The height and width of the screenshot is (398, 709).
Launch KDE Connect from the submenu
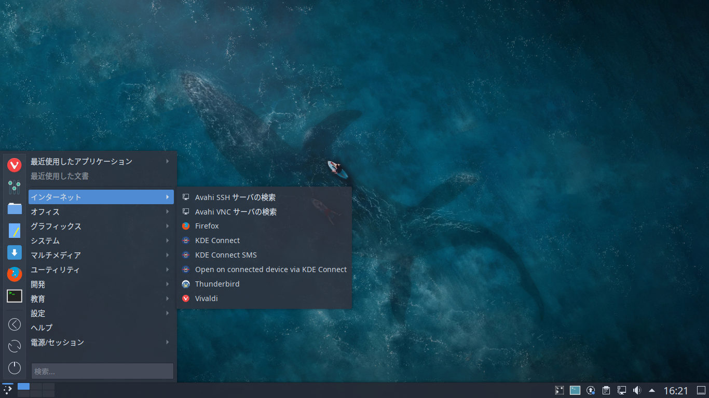264,240
